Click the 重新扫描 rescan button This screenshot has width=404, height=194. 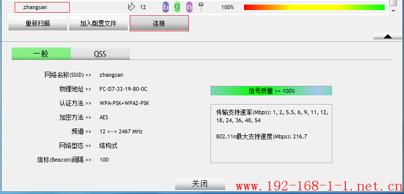click(37, 23)
